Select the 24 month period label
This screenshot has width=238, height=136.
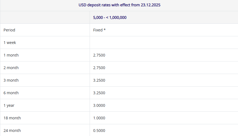click(12, 131)
